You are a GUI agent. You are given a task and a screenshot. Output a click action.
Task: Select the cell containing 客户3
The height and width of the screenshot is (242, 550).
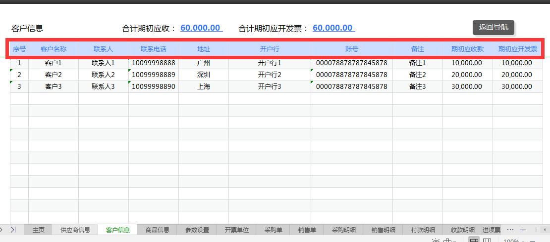(x=54, y=87)
